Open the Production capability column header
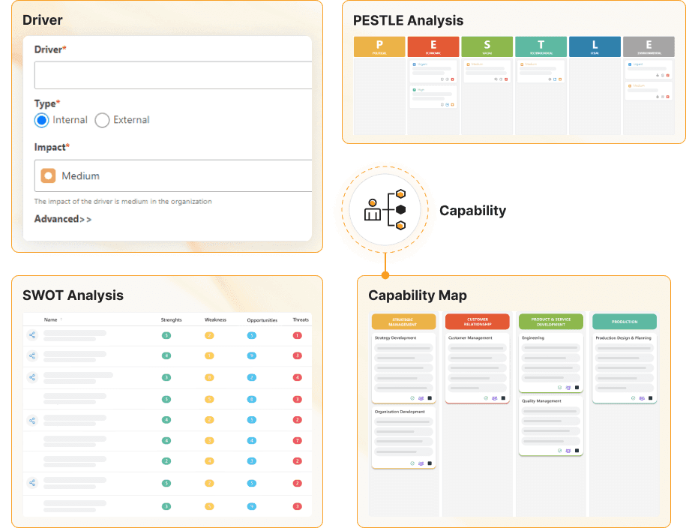Image resolution: width=686 pixels, height=528 pixels. (625, 322)
